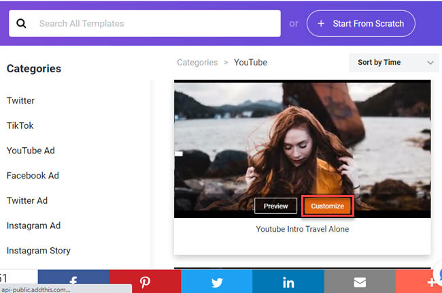This screenshot has width=442, height=293.
Task: Open the TikTok category
Action: (20, 125)
